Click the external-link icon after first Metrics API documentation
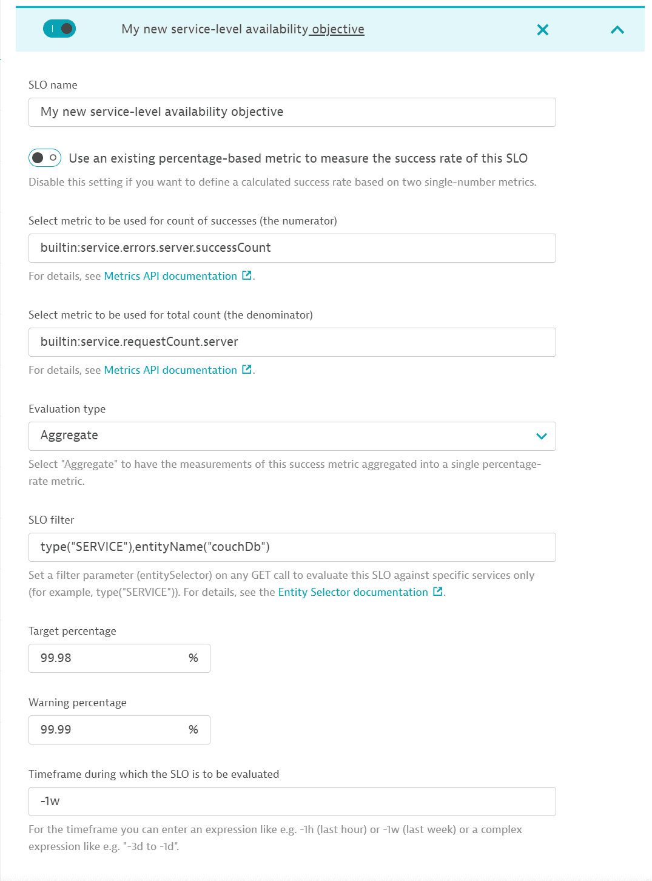This screenshot has width=652, height=881. 246,275
